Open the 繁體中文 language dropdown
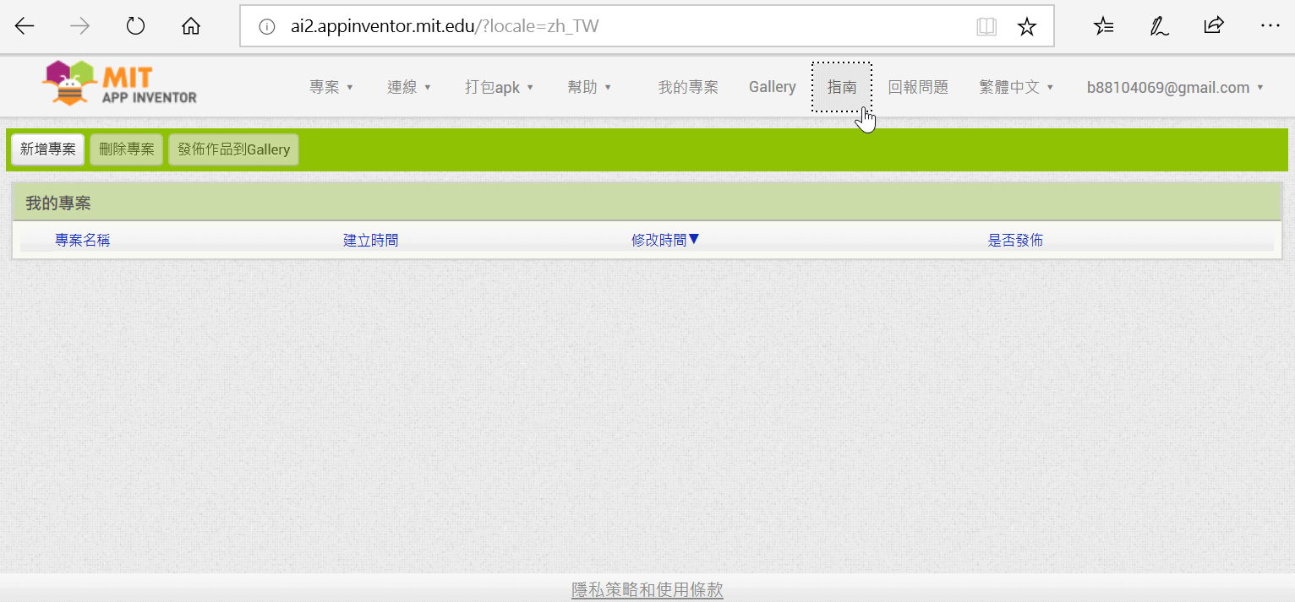 pos(1017,87)
